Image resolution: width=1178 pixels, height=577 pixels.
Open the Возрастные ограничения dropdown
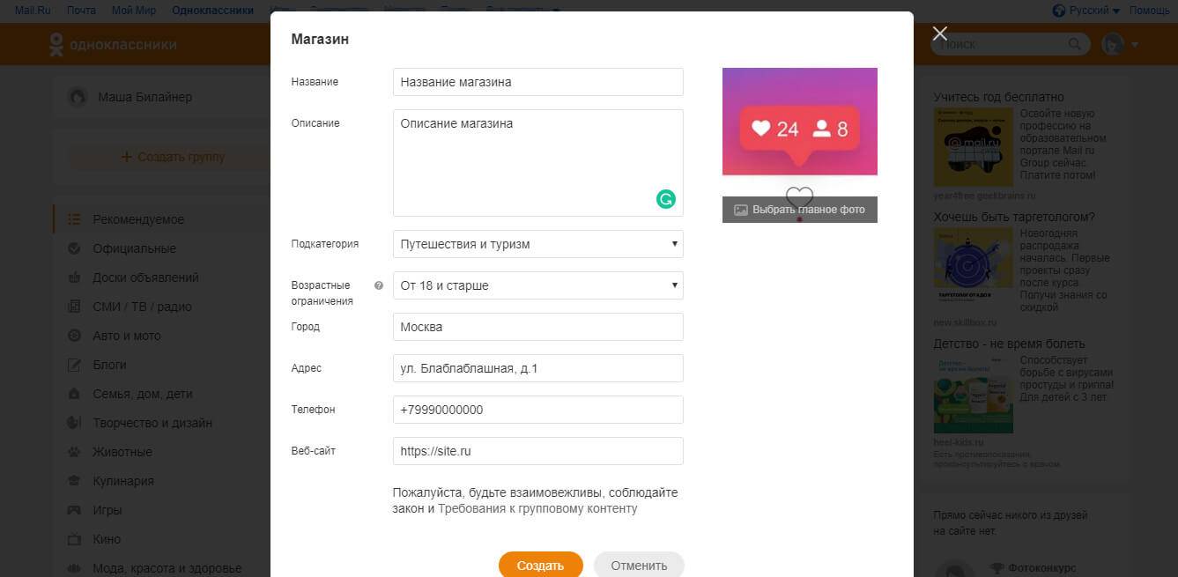(537, 285)
